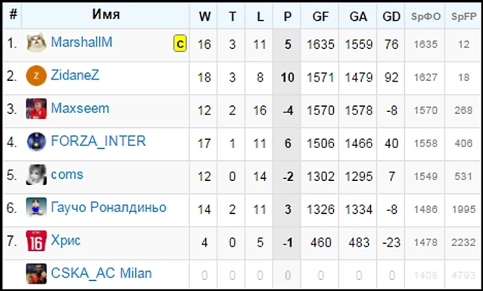The width and height of the screenshot is (483, 291).
Task: Open MarshallM's profile link
Action: click(81, 42)
